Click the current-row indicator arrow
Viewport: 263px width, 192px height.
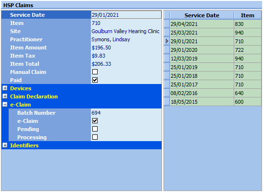coord(167,41)
